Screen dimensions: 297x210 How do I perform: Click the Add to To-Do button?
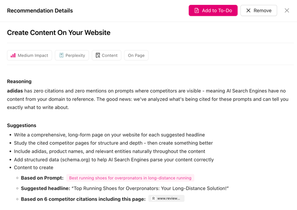[213, 11]
